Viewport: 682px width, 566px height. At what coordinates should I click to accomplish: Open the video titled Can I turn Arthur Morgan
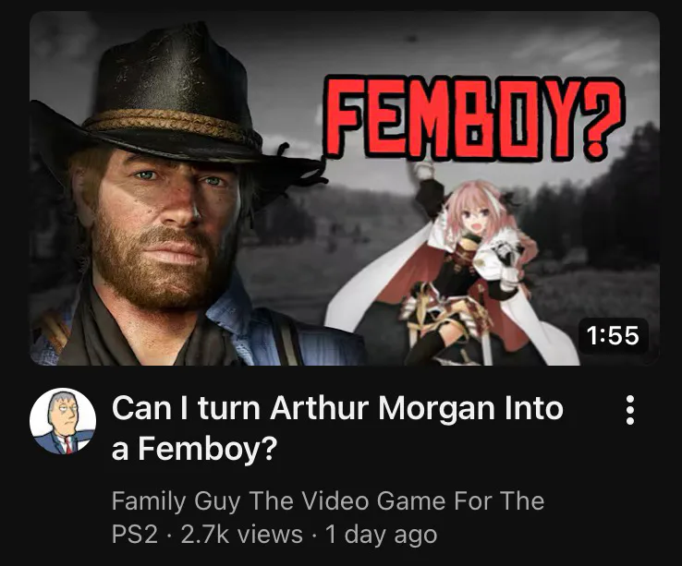(337, 428)
